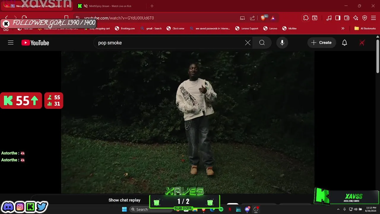Toggle the browser sidebar panel

tap(338, 18)
